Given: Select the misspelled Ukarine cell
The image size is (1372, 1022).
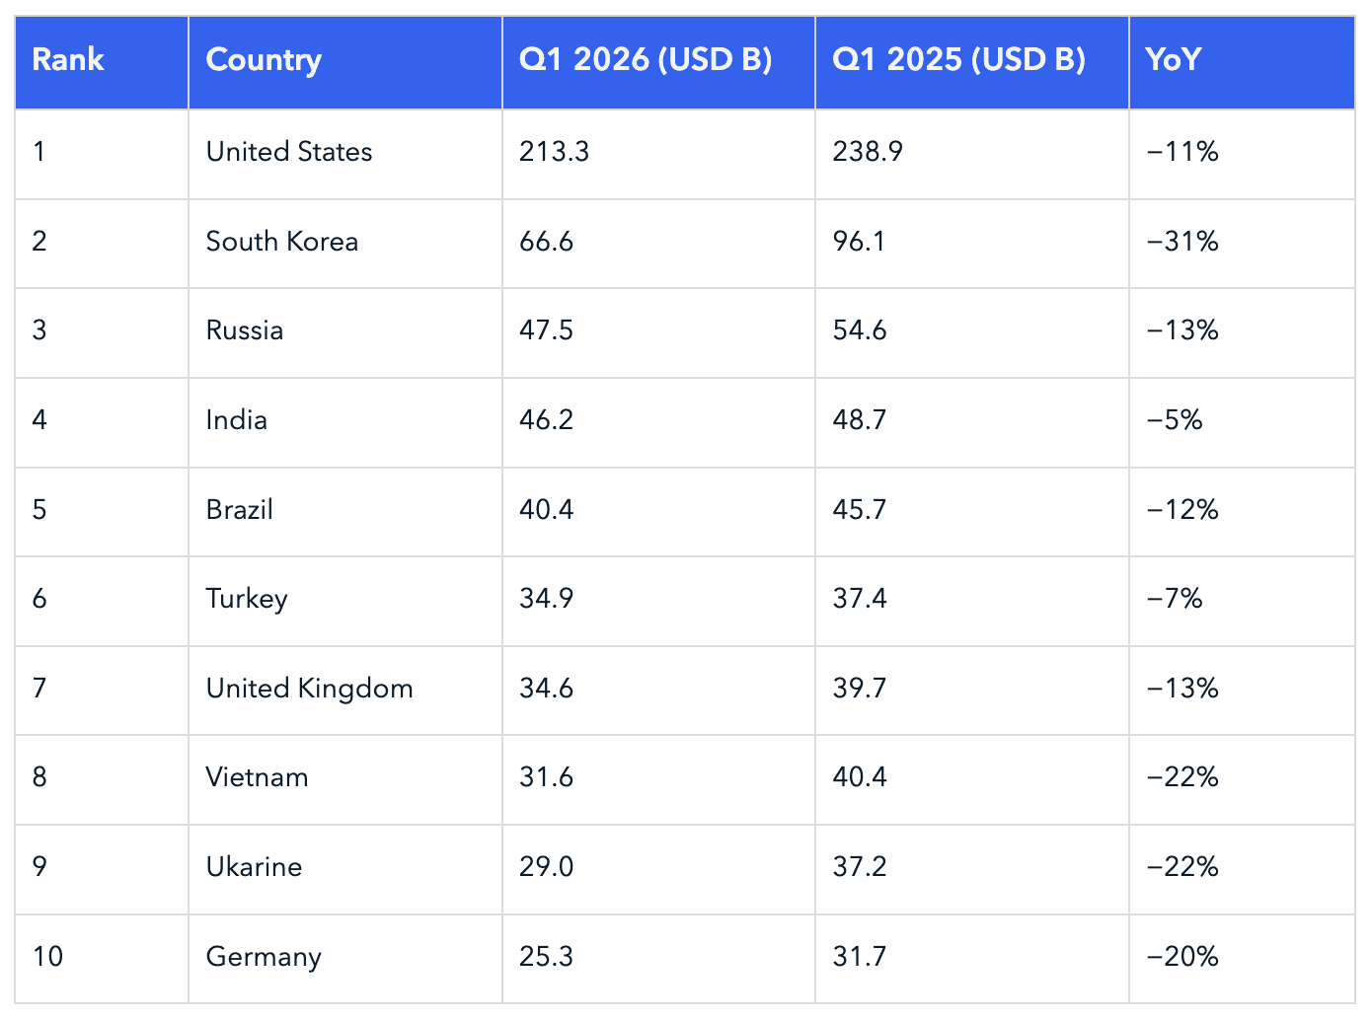Looking at the screenshot, I should (x=345, y=869).
